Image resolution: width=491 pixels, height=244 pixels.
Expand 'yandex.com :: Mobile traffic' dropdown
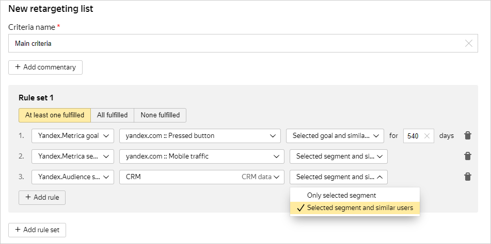(201, 156)
